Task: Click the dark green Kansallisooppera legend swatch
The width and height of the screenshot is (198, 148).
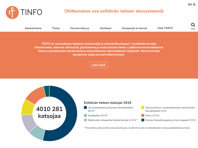Action: (143, 120)
